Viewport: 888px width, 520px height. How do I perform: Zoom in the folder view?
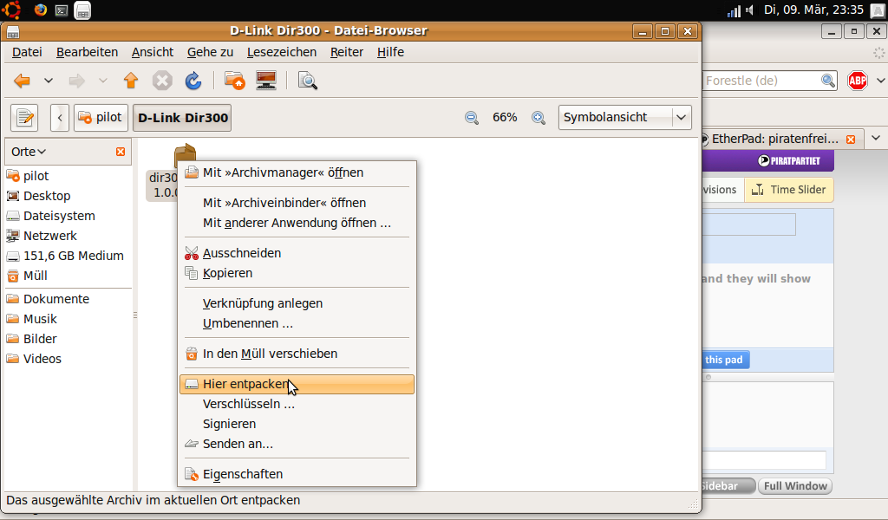pyautogui.click(x=539, y=118)
